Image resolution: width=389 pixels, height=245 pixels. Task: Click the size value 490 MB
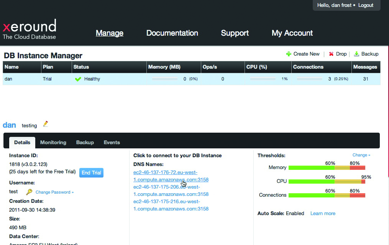18,228
